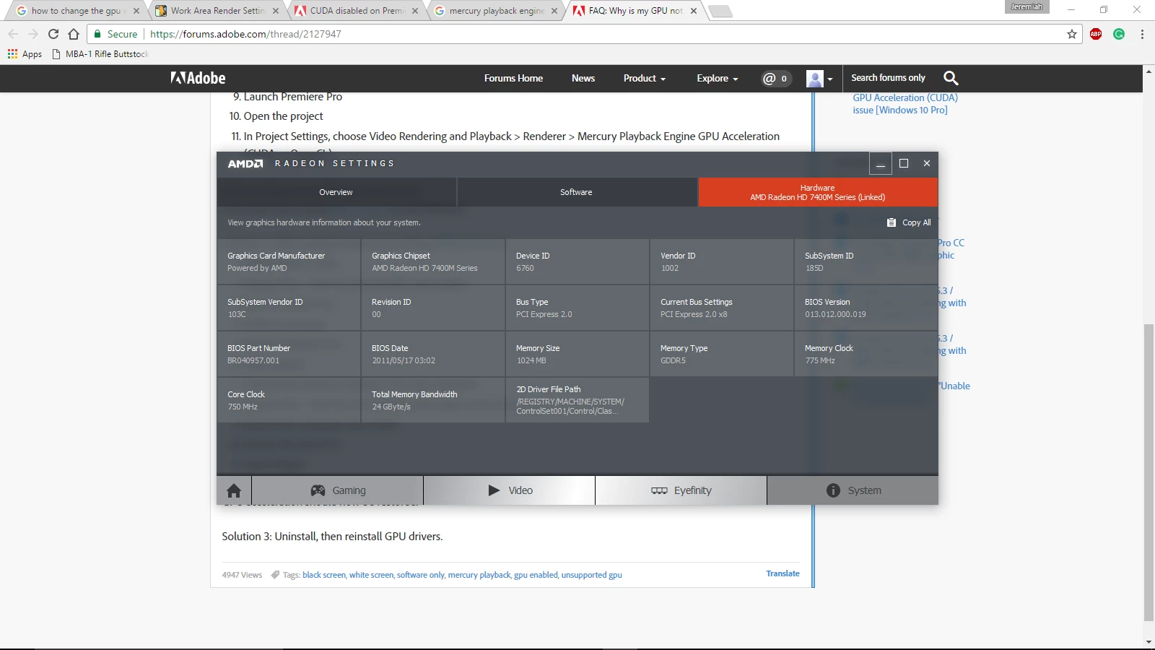The height and width of the screenshot is (650, 1155).
Task: Click the mercury playback tag
Action: pyautogui.click(x=479, y=575)
